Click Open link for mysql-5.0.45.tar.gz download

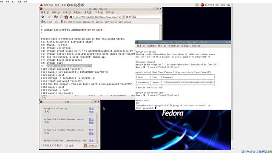tap(91, 109)
